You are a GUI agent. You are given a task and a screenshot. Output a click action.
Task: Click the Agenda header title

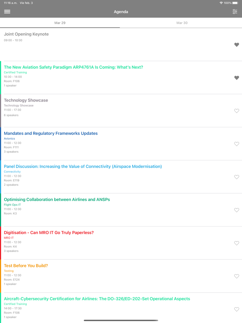tap(121, 12)
